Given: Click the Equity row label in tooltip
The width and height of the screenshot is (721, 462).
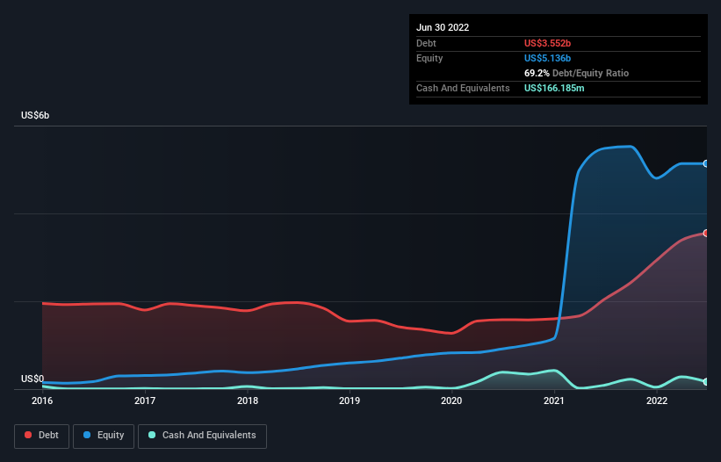Looking at the screenshot, I should tap(429, 58).
